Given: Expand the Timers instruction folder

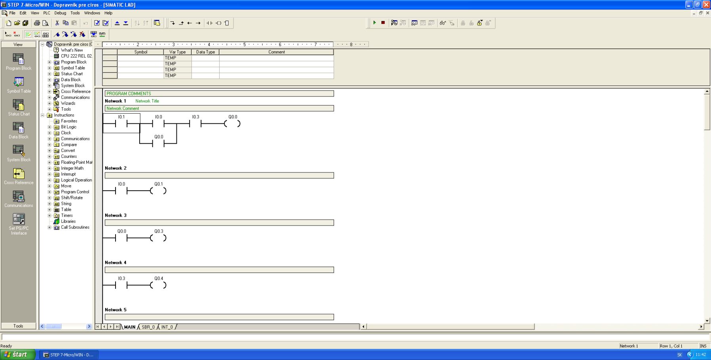Looking at the screenshot, I should tap(49, 216).
